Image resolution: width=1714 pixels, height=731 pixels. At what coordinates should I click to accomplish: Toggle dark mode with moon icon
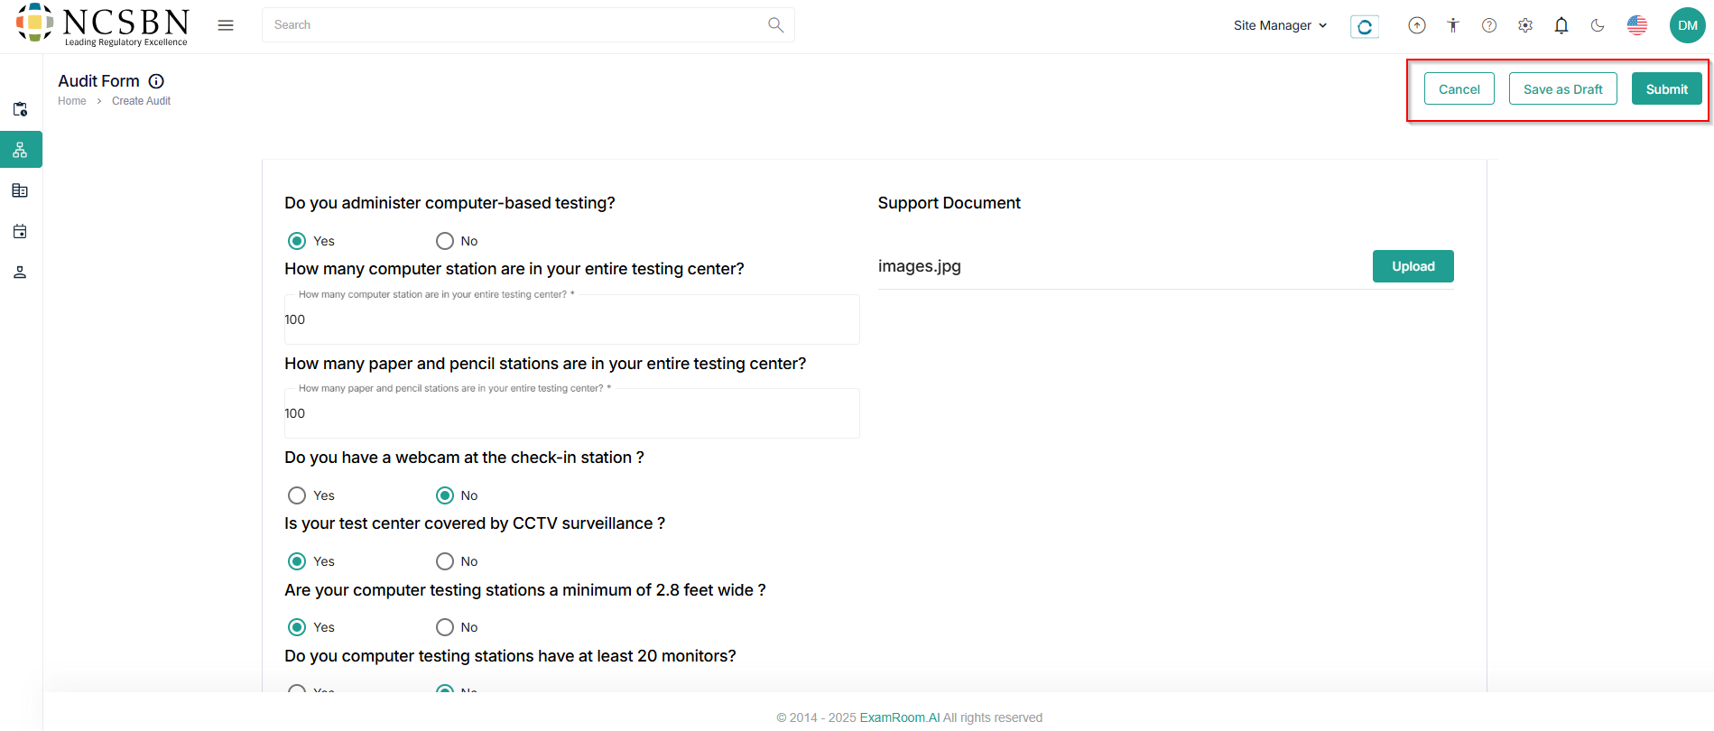(1598, 25)
